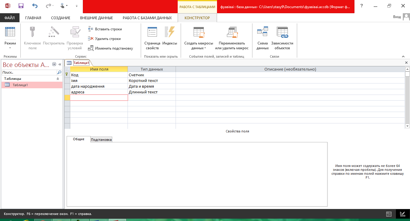Click Изменить подстановку
Viewport: 410px width, 221px height.
(110, 48)
